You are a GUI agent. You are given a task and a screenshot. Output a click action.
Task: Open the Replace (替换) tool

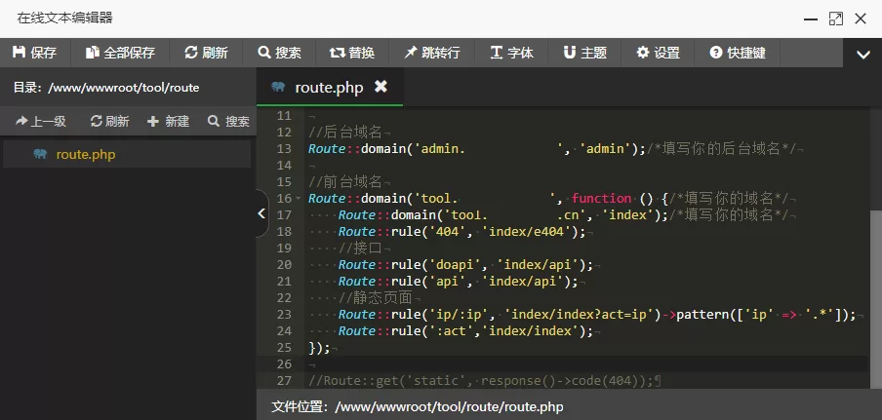click(352, 53)
